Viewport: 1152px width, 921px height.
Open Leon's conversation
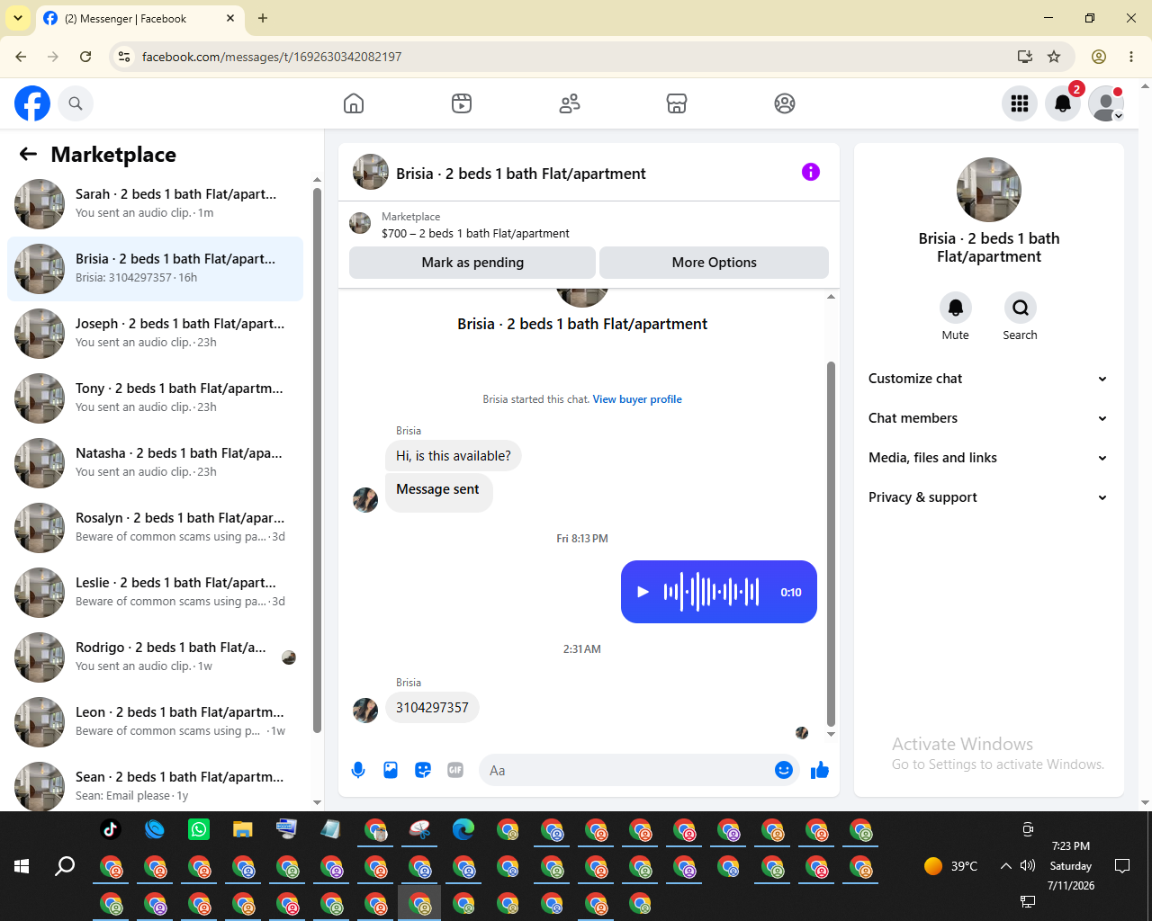(155, 722)
